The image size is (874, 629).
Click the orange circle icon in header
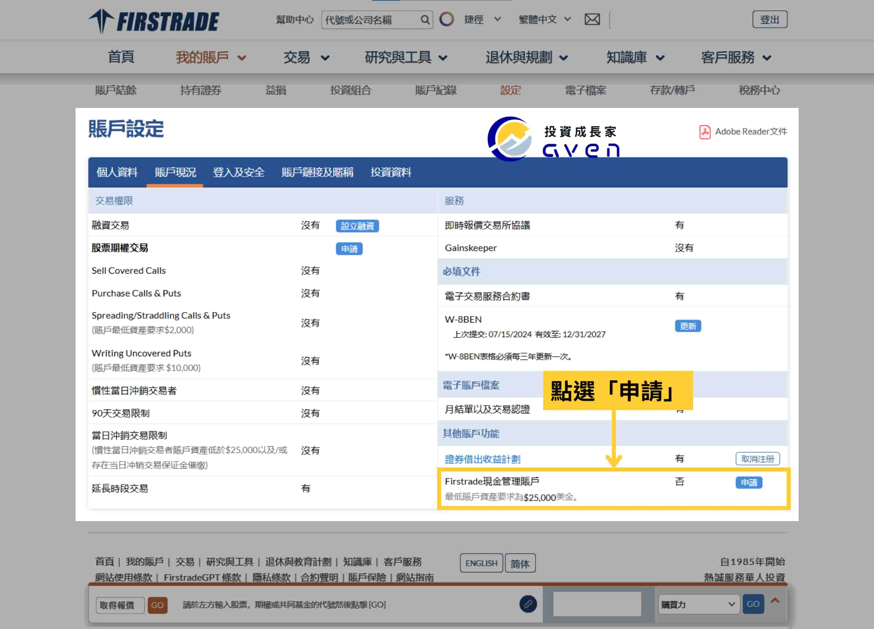pyautogui.click(x=447, y=19)
